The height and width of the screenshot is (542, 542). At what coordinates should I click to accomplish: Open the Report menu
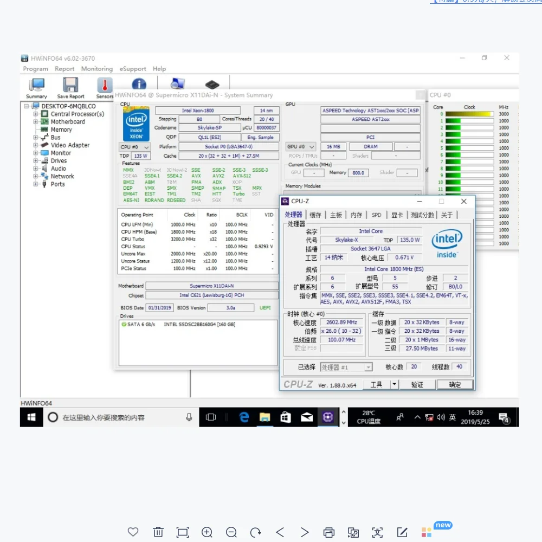coord(64,69)
